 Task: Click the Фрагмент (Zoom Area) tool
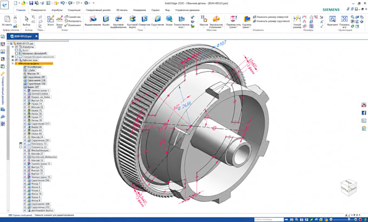(x=332, y=21)
